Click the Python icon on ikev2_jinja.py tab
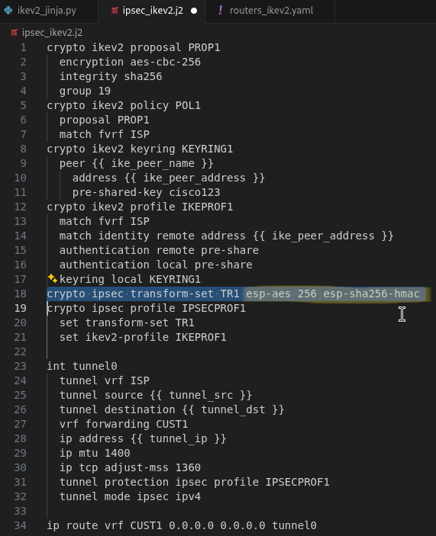 tap(8, 11)
